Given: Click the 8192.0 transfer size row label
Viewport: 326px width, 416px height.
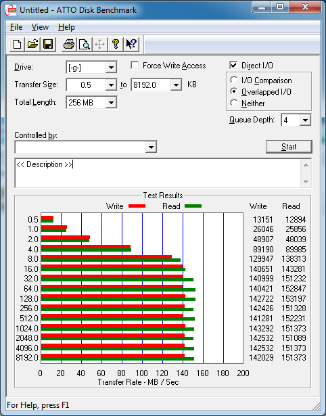Looking at the screenshot, I should 27,358.
